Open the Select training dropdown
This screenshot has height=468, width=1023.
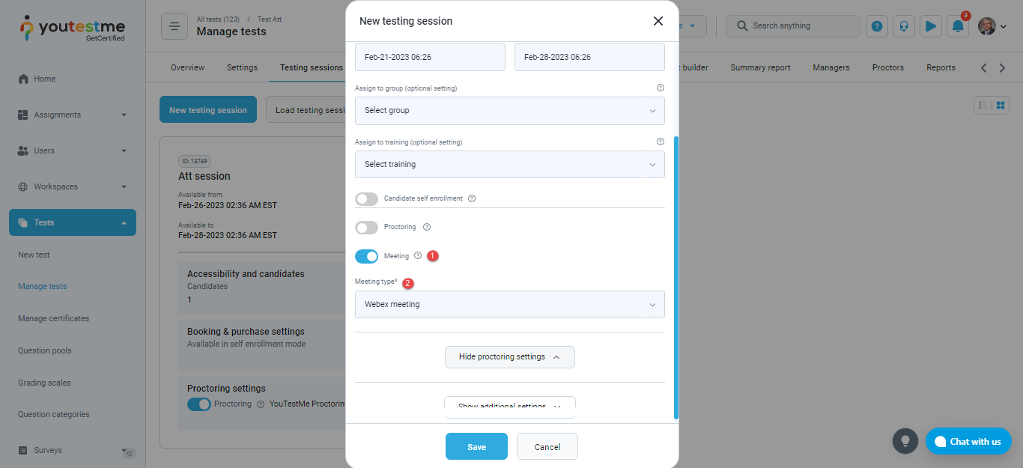[x=509, y=165]
